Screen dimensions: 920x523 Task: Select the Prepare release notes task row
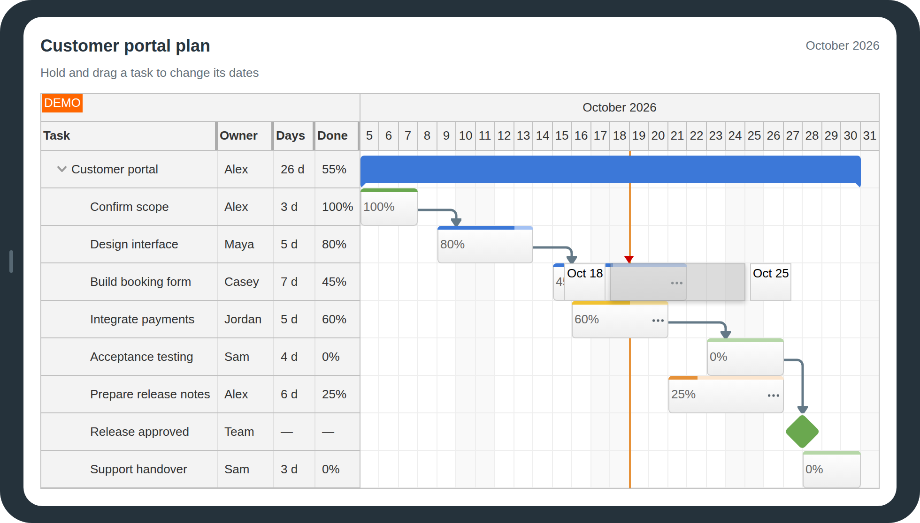tap(200, 394)
